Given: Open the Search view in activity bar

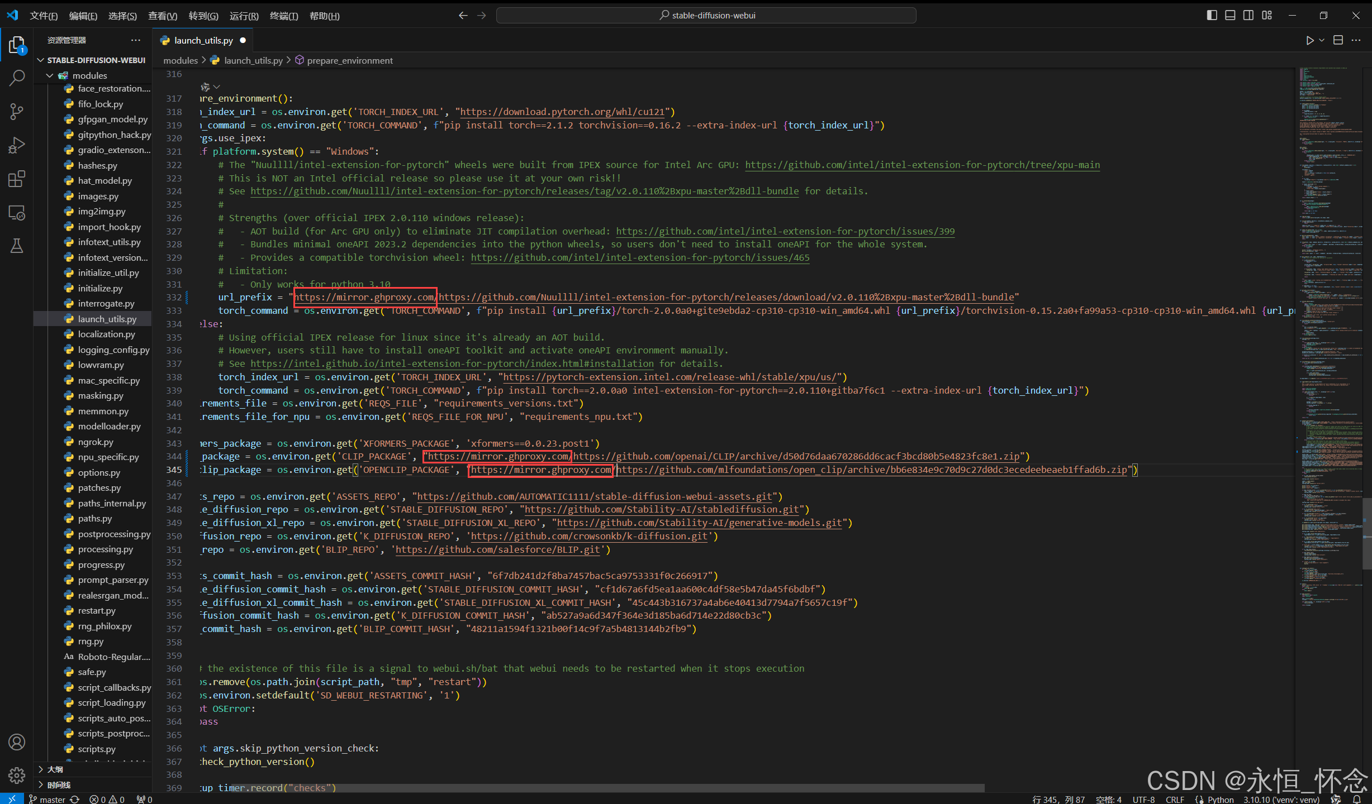Looking at the screenshot, I should 17,78.
